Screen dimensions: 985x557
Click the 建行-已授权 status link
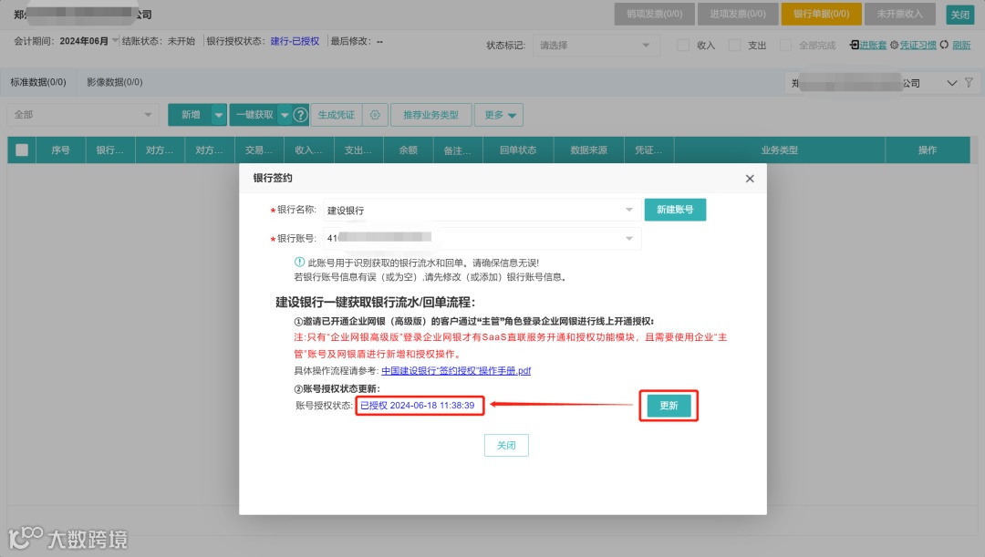point(295,41)
